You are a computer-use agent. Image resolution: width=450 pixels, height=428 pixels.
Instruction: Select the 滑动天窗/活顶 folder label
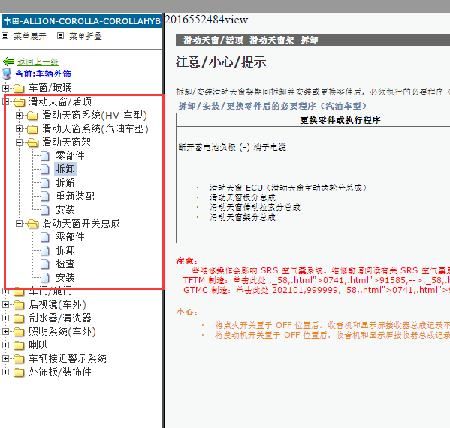pyautogui.click(x=60, y=101)
